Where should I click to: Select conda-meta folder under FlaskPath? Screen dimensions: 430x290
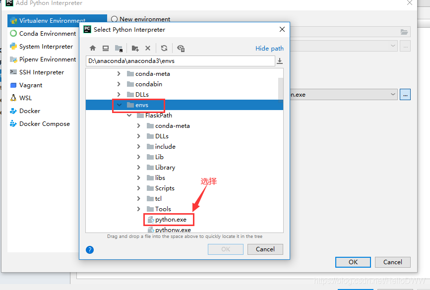click(x=169, y=126)
